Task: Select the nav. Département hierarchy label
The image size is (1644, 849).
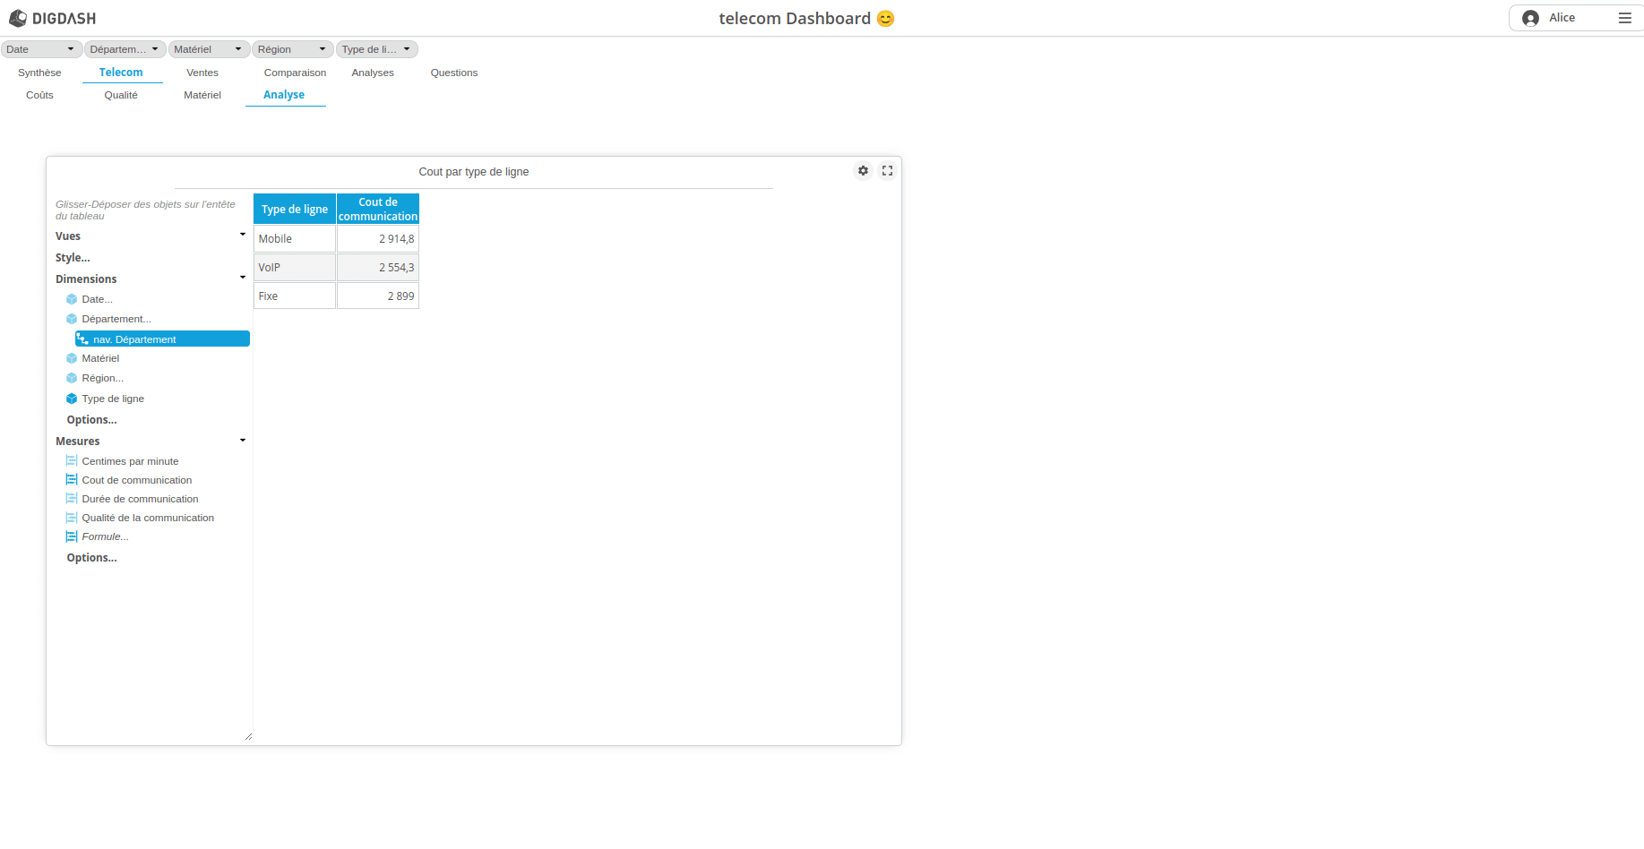Action: 134,339
